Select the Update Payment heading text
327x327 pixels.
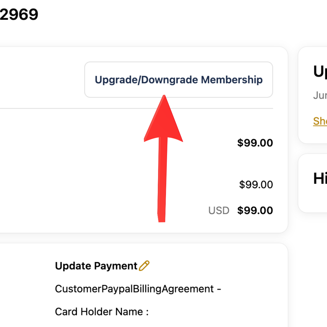coord(96,266)
